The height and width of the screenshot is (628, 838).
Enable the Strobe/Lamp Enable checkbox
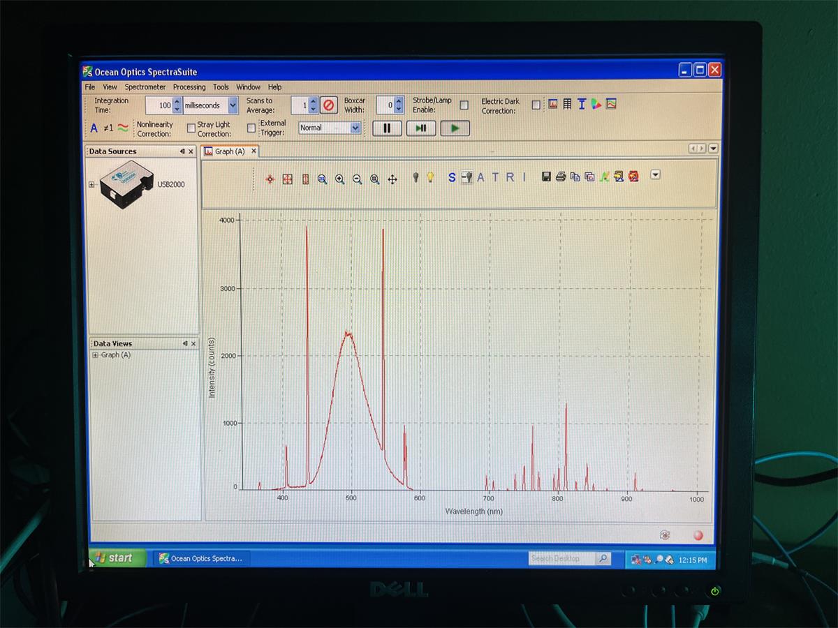pos(464,105)
